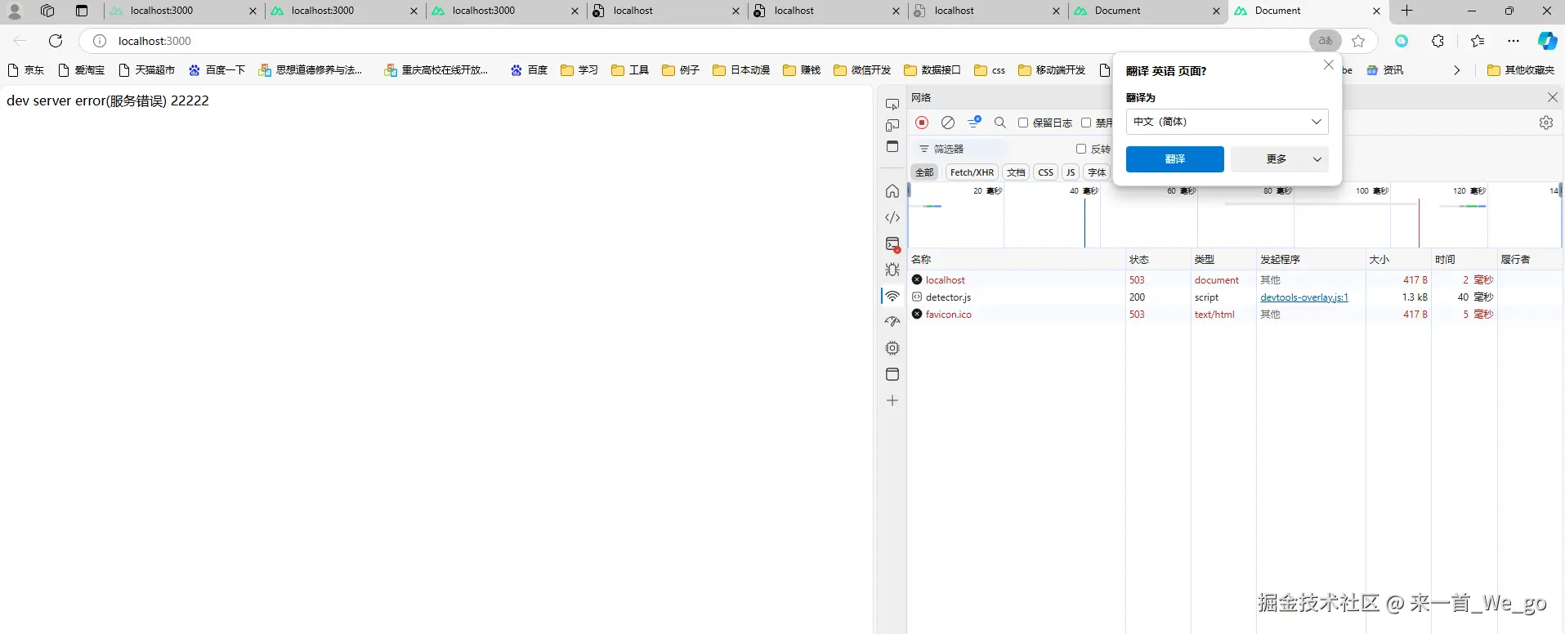Expand the bookmarks bar overflow chevron

(1456, 70)
